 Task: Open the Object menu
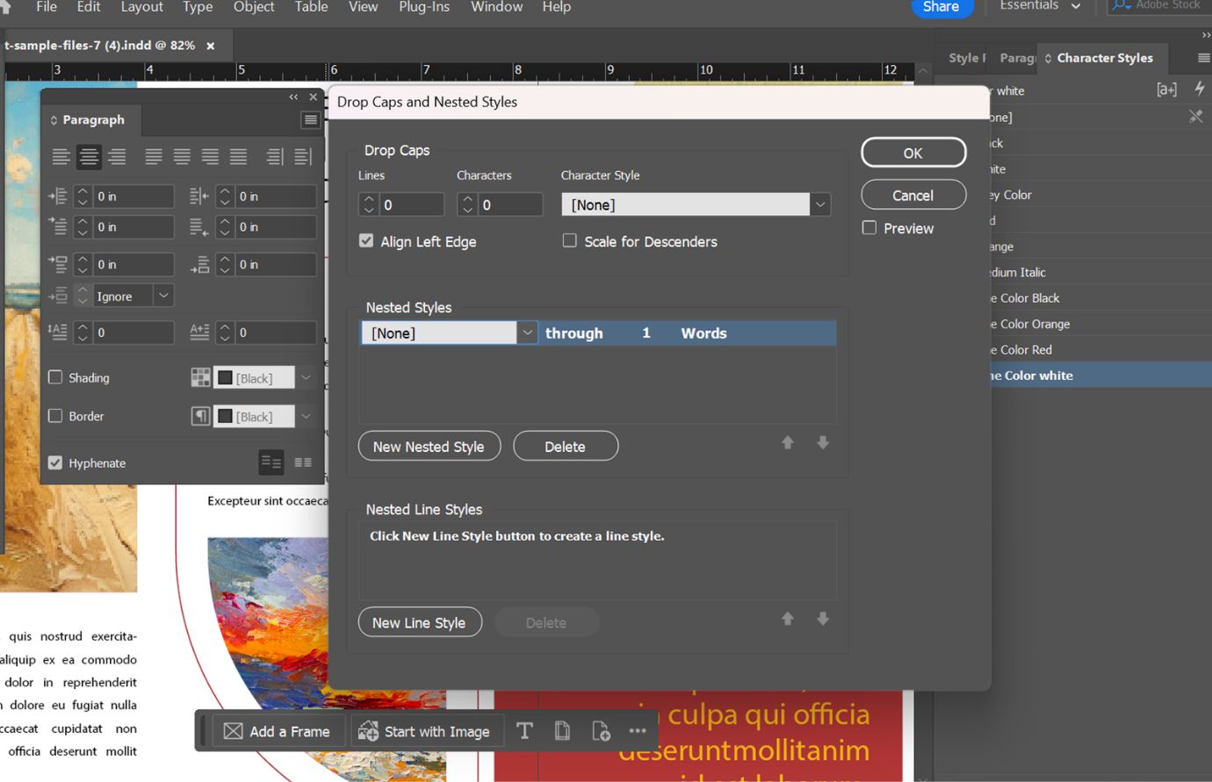(254, 7)
